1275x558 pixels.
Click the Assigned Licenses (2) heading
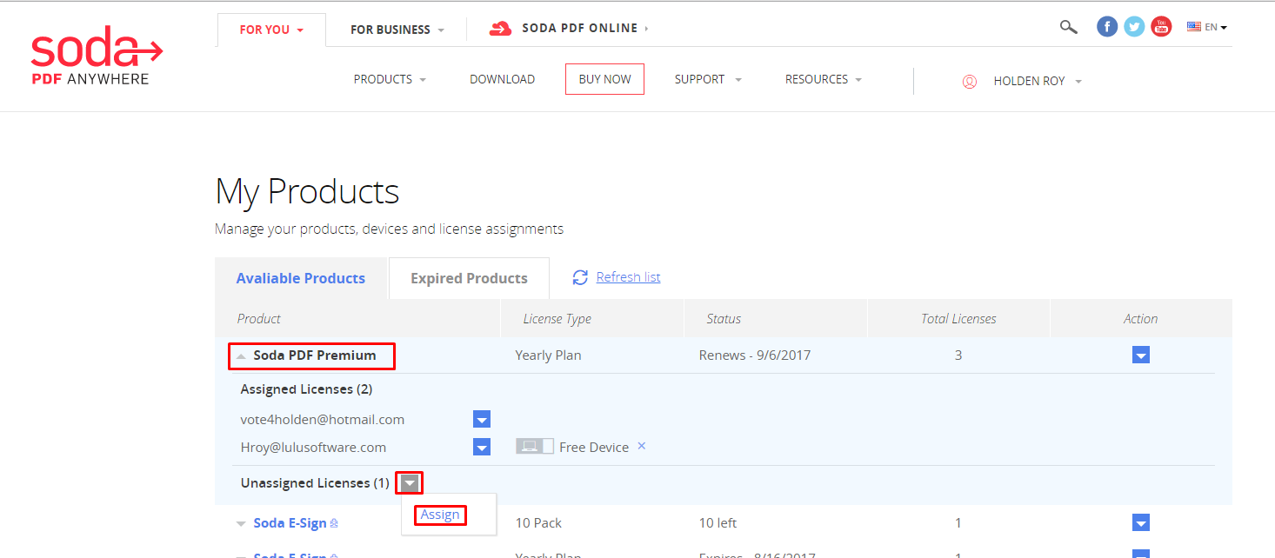pyautogui.click(x=306, y=389)
